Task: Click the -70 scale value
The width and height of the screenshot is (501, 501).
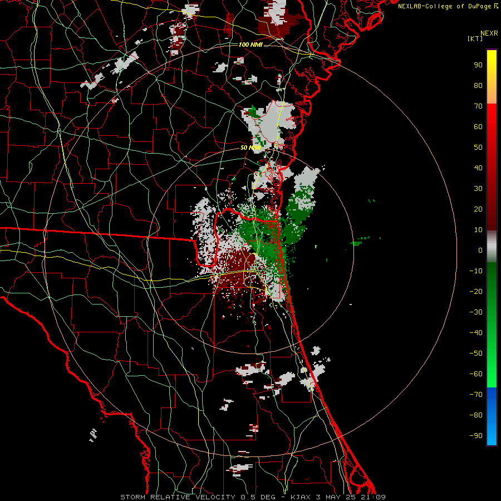Action: [476, 395]
